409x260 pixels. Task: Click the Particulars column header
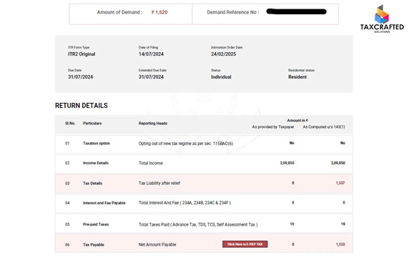[x=92, y=124]
